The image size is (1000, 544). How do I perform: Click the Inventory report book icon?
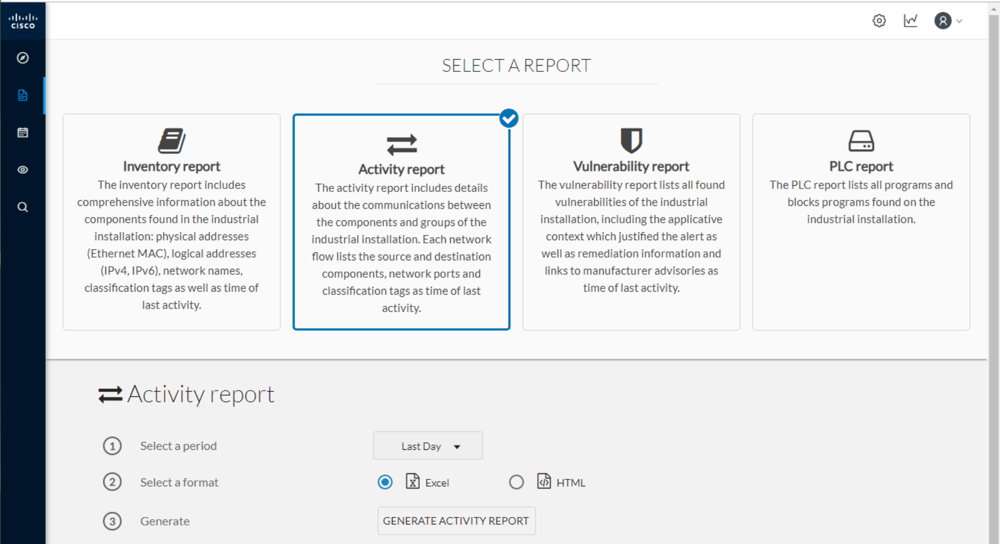click(x=172, y=141)
